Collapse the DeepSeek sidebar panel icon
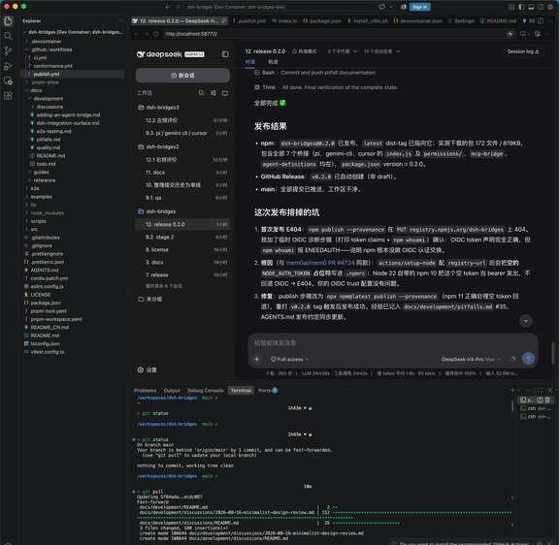Screen dimensions: 559x545 [x=225, y=54]
